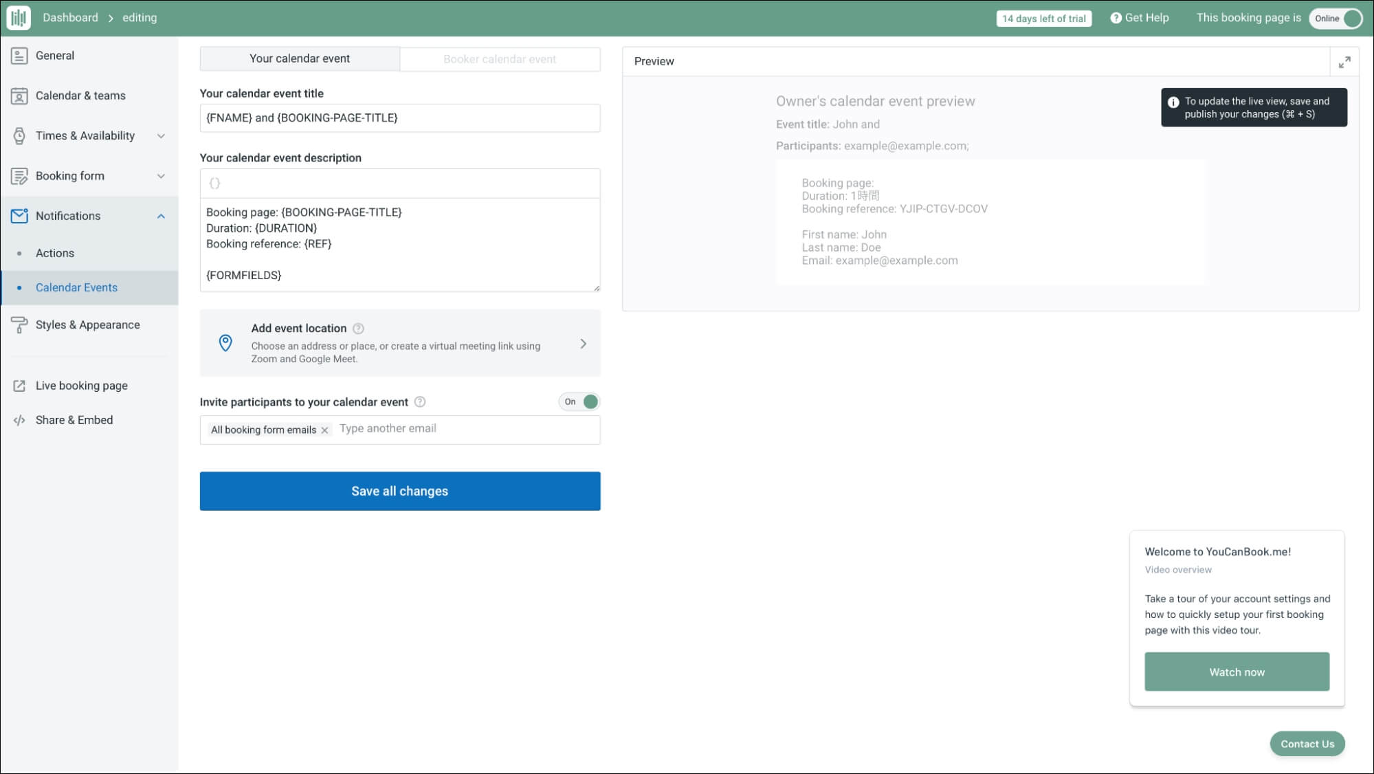The width and height of the screenshot is (1374, 774).
Task: Click help icon next to Invite participants
Action: (x=420, y=402)
